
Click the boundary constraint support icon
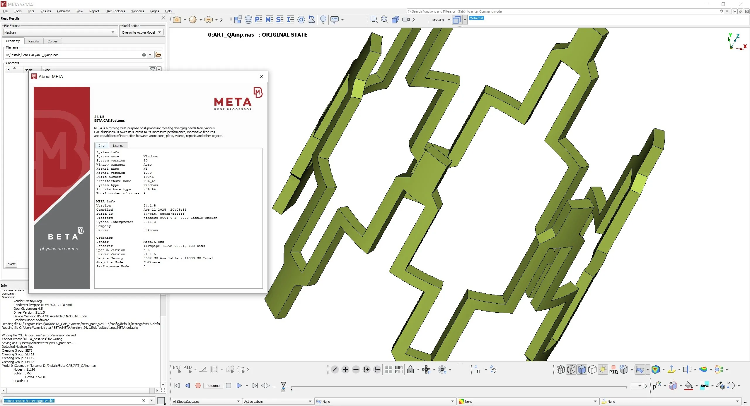coord(312,20)
